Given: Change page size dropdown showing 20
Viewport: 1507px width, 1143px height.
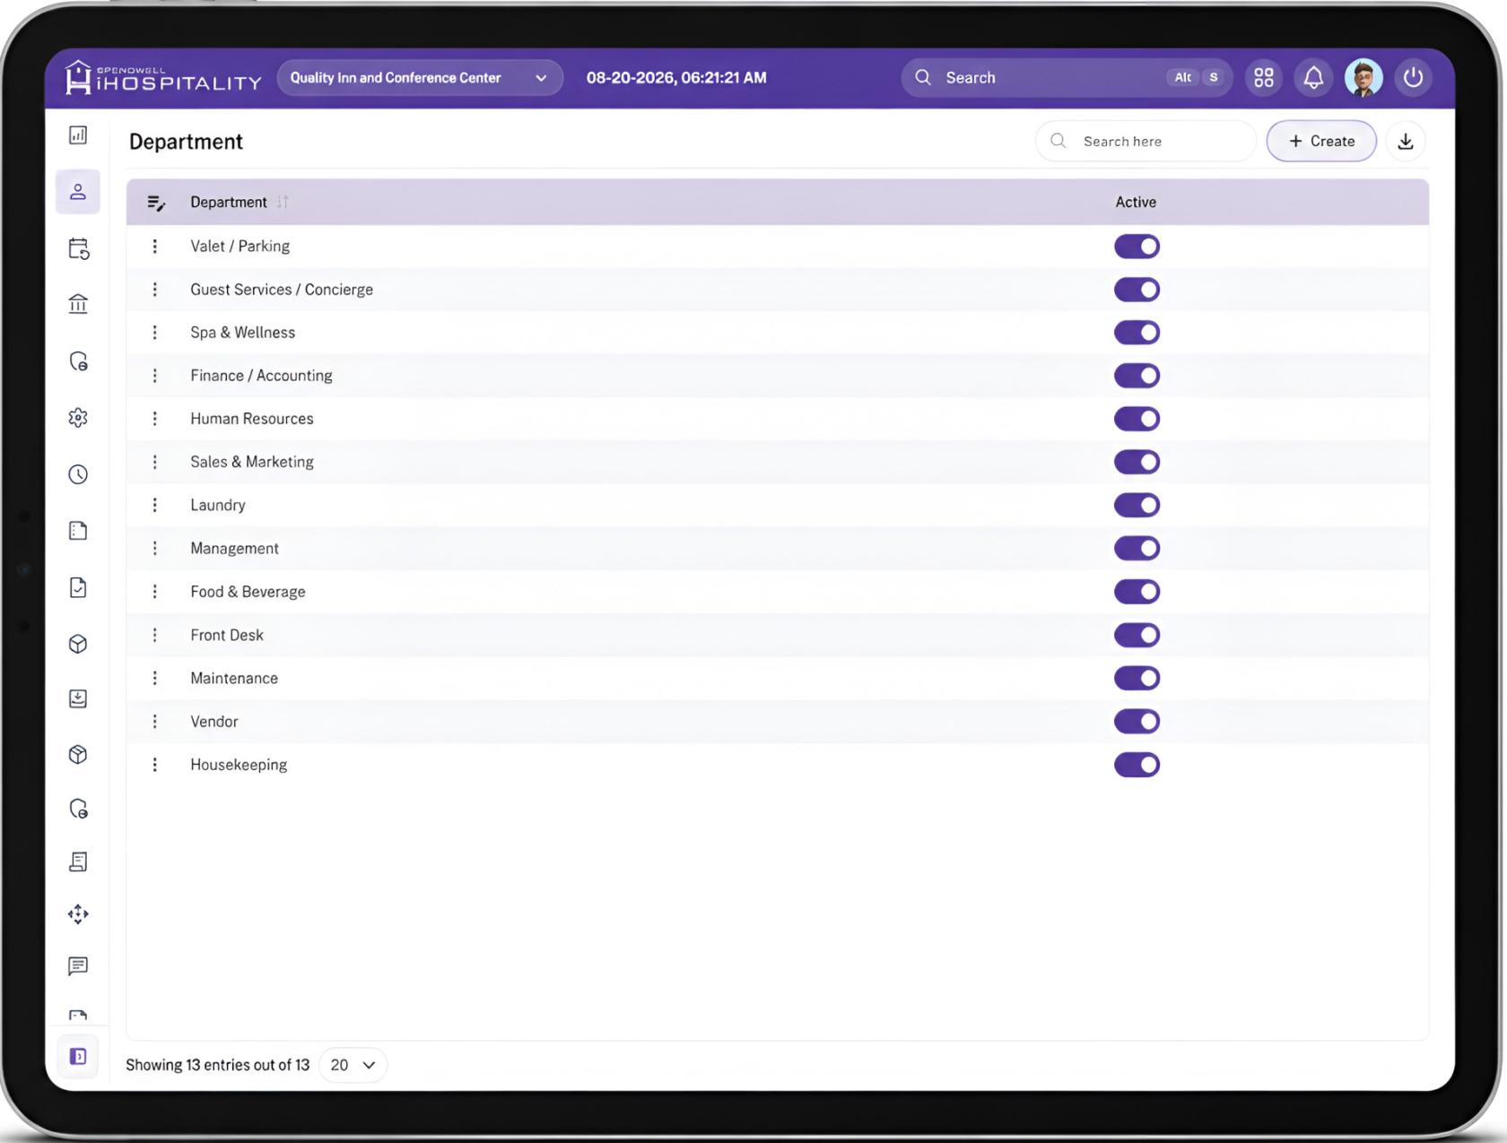Looking at the screenshot, I should click(x=353, y=1065).
